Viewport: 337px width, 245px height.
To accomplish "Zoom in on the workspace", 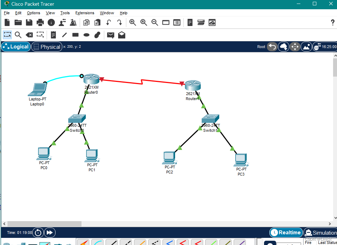I will 132,22.
